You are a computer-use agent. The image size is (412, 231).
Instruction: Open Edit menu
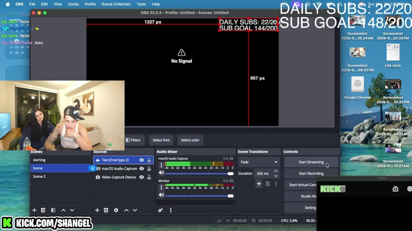(44, 4)
